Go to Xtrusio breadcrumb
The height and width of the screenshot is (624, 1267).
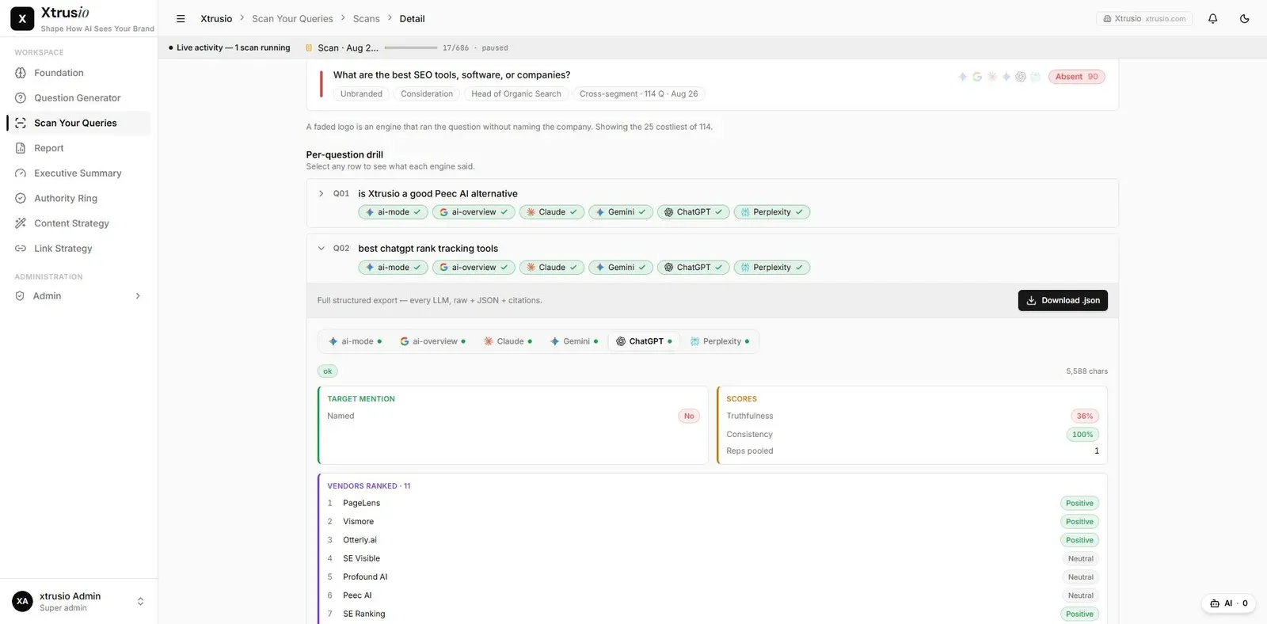tap(216, 18)
